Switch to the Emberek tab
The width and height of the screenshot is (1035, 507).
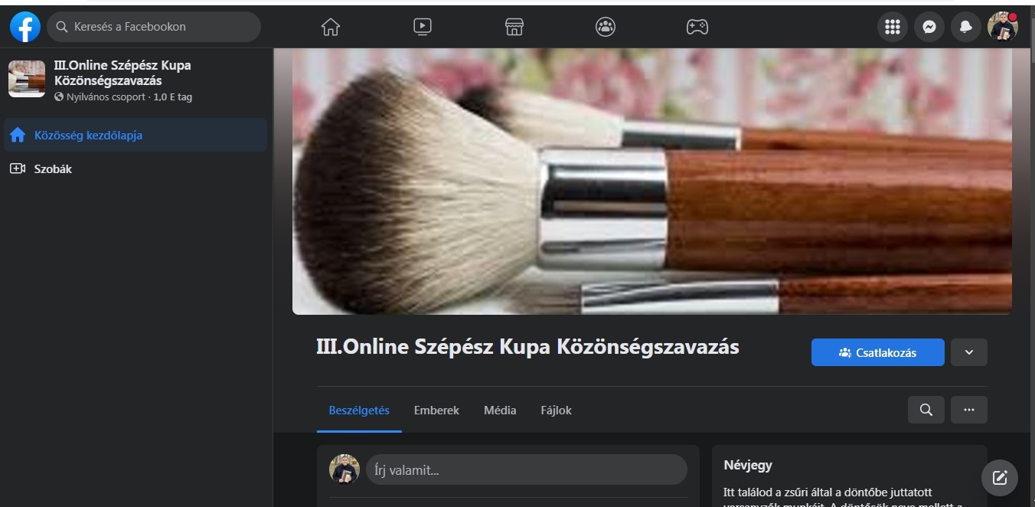[x=436, y=411]
